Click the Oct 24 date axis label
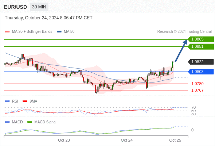 pos(127,140)
